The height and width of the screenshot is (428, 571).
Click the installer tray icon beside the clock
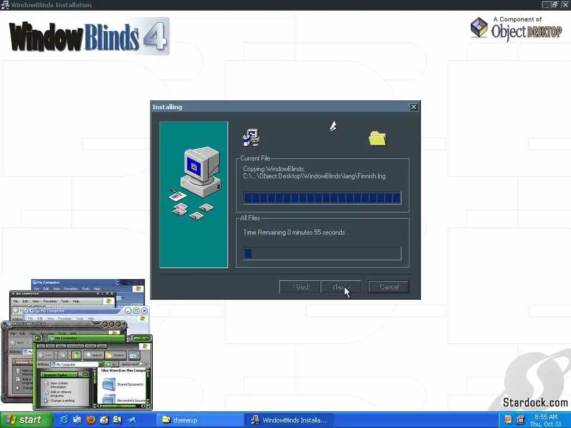521,419
